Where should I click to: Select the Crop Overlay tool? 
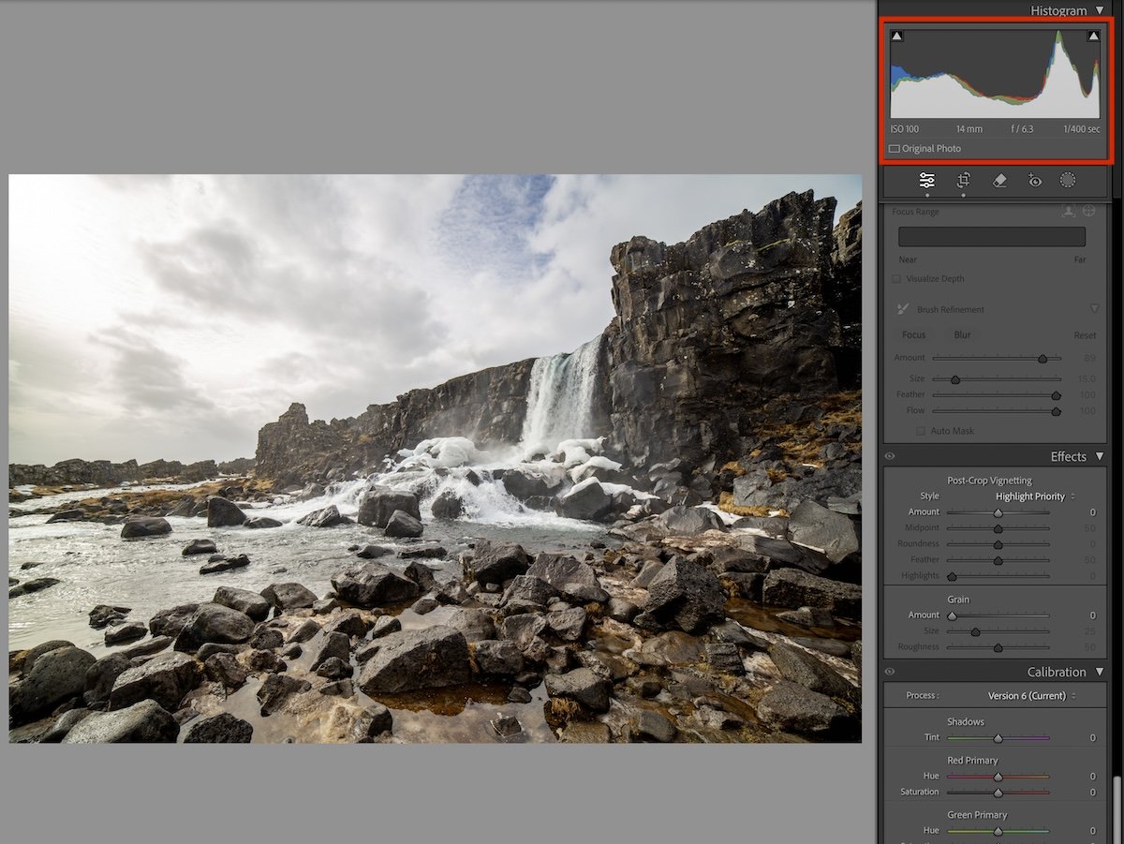pos(963,181)
